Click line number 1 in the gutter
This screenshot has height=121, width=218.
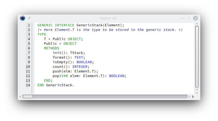(x=29, y=25)
